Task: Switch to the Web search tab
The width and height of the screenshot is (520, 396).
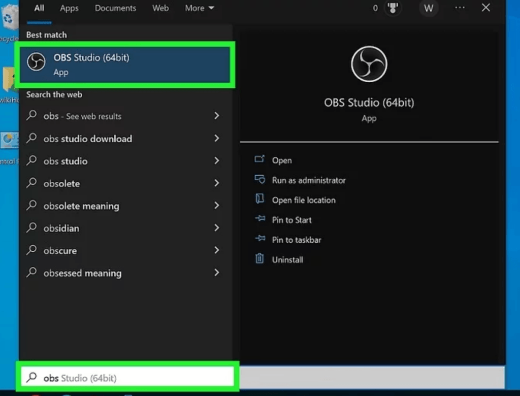Action: click(x=160, y=8)
